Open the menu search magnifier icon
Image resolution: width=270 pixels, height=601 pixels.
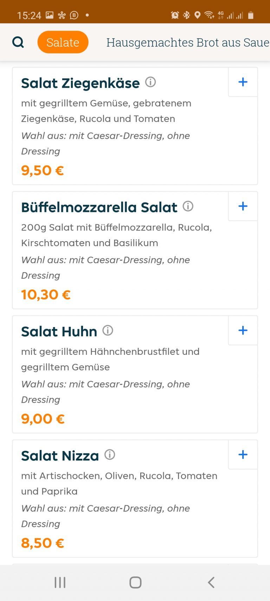point(18,42)
